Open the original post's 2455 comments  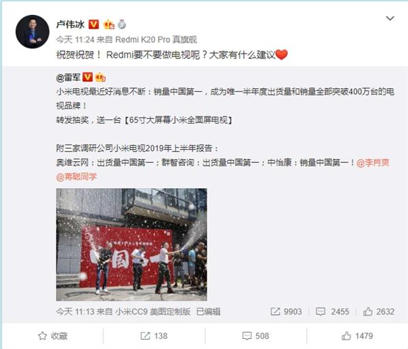333,312
